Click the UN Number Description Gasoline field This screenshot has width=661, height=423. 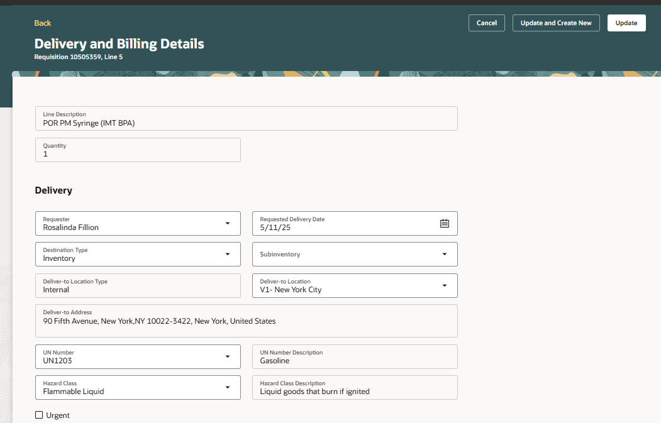[355, 356]
